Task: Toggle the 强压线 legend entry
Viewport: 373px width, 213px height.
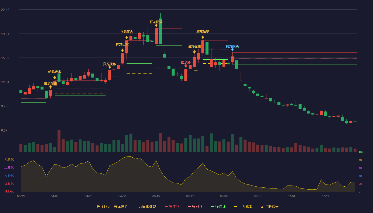Action: pyautogui.click(x=172, y=207)
